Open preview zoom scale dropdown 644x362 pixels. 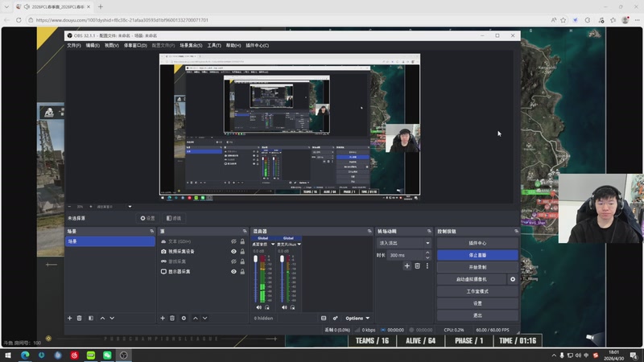[x=130, y=207]
